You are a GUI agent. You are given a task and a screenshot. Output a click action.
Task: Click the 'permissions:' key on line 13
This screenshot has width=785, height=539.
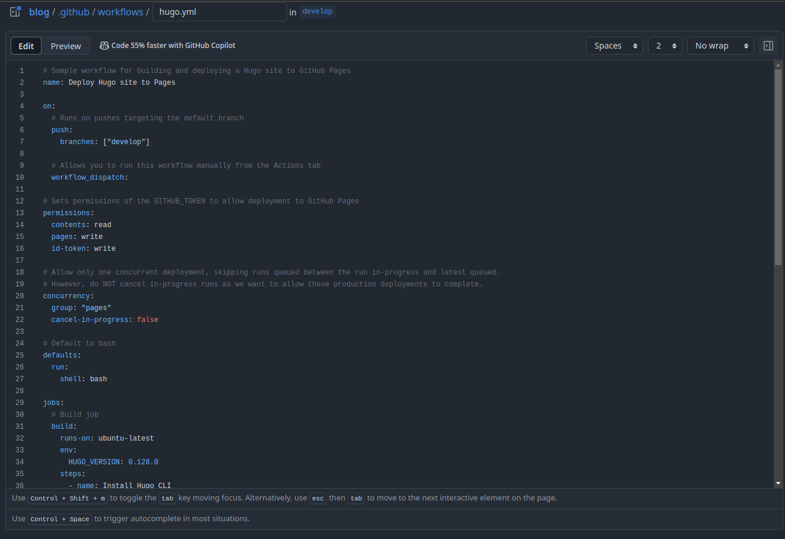(68, 213)
